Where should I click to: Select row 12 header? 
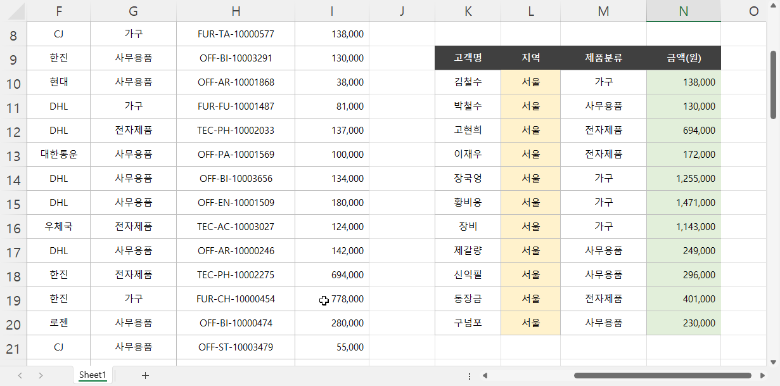click(x=13, y=131)
